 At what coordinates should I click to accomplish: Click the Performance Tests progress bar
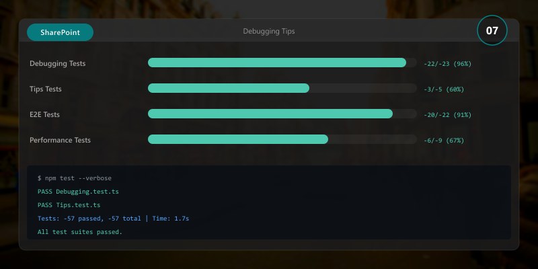(282, 139)
